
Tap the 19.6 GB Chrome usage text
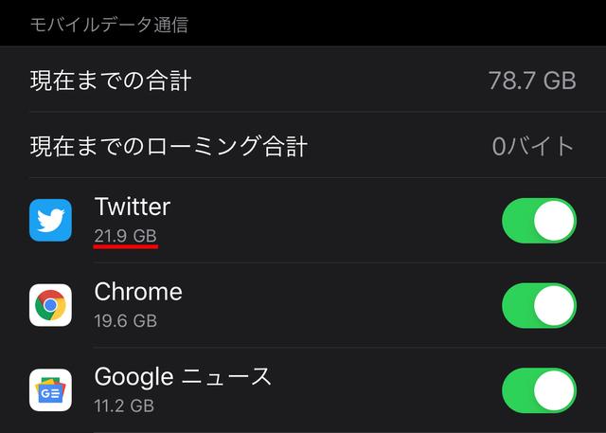pyautogui.click(x=126, y=320)
